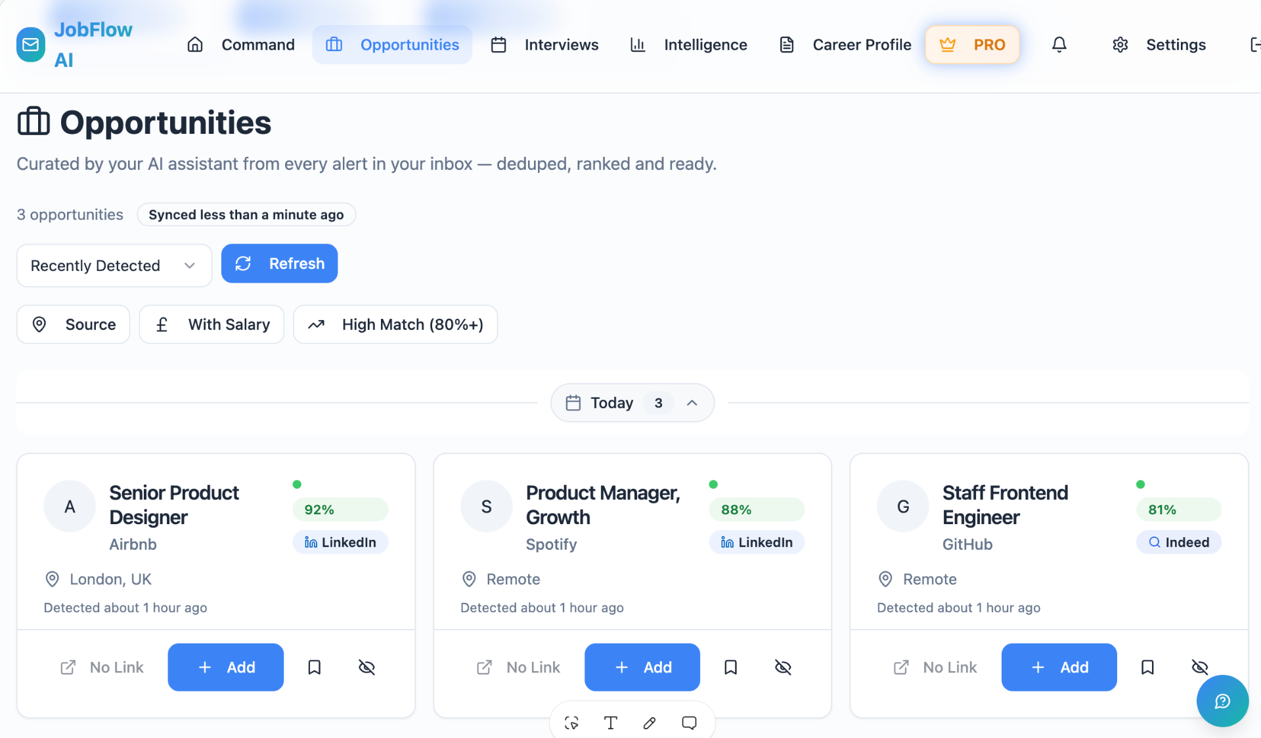Open the Command tab
1261x738 pixels.
click(x=241, y=45)
